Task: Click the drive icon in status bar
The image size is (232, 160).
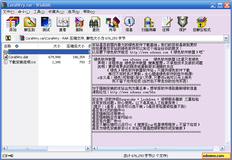Action: click(x=5, y=155)
